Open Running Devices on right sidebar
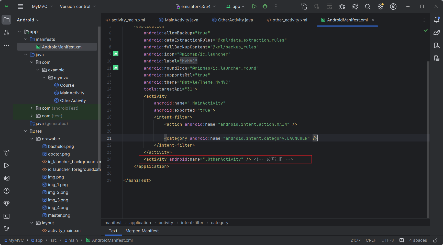The width and height of the screenshot is (443, 245). [437, 58]
